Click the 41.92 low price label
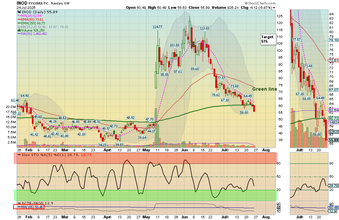 tap(34, 134)
